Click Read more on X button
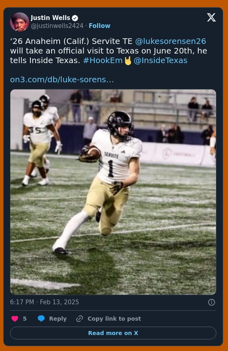Viewport: 228px width, 351px height. point(113,333)
